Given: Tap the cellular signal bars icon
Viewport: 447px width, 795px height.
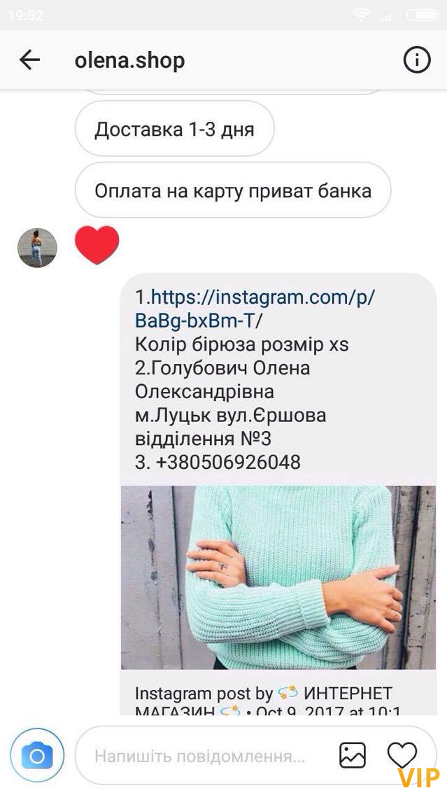Looking at the screenshot, I should (386, 17).
